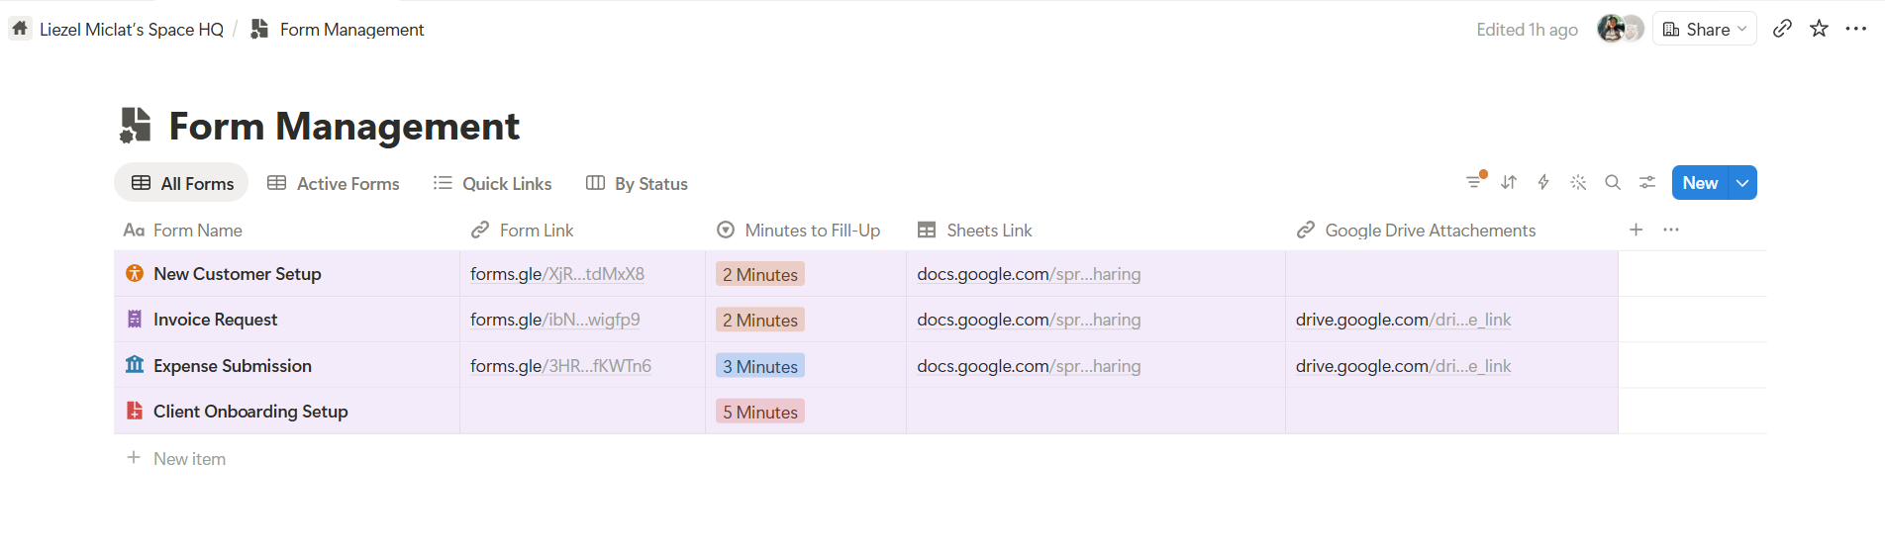Open the automations lightning bolt icon
The image size is (1885, 556).
pyautogui.click(x=1543, y=182)
